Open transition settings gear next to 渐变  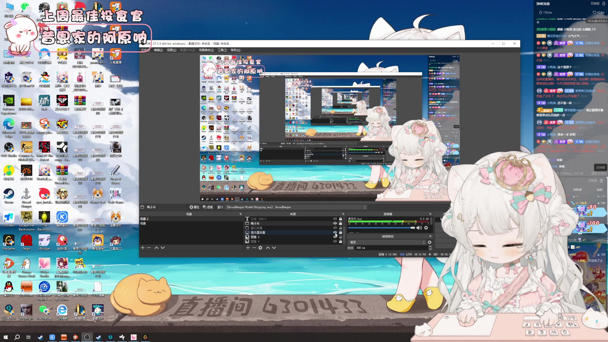pyautogui.click(x=430, y=242)
